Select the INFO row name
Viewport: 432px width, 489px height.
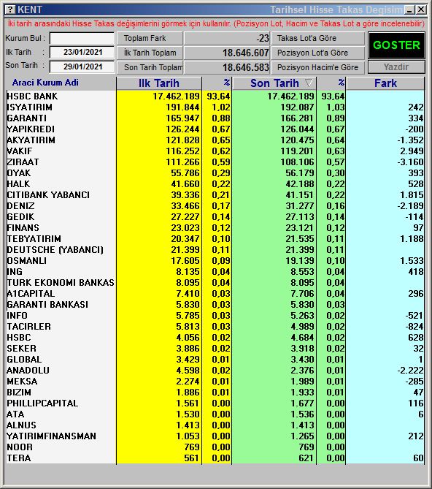point(17,316)
